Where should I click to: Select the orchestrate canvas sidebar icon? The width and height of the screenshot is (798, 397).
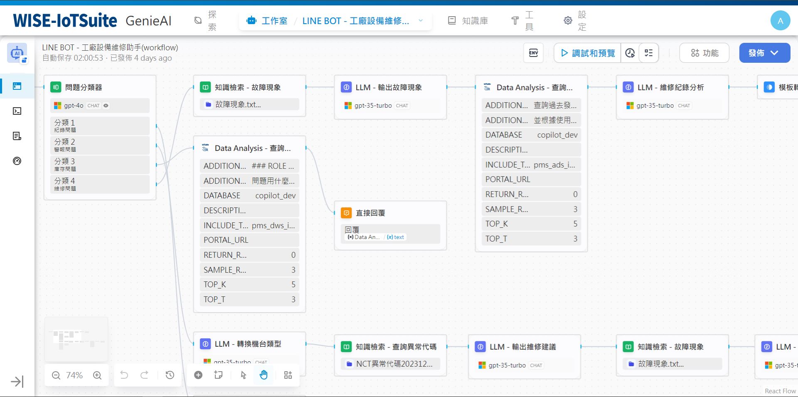(x=17, y=86)
